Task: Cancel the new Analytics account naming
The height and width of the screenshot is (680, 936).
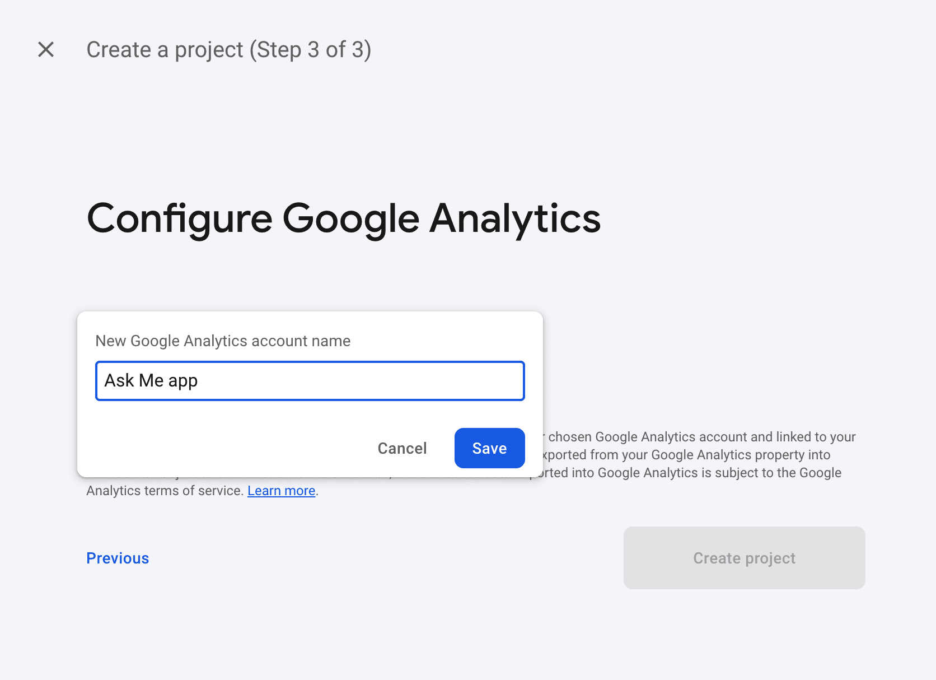Action: [401, 448]
